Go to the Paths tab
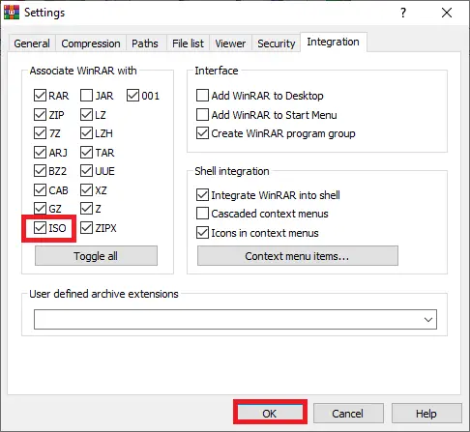 click(x=145, y=43)
